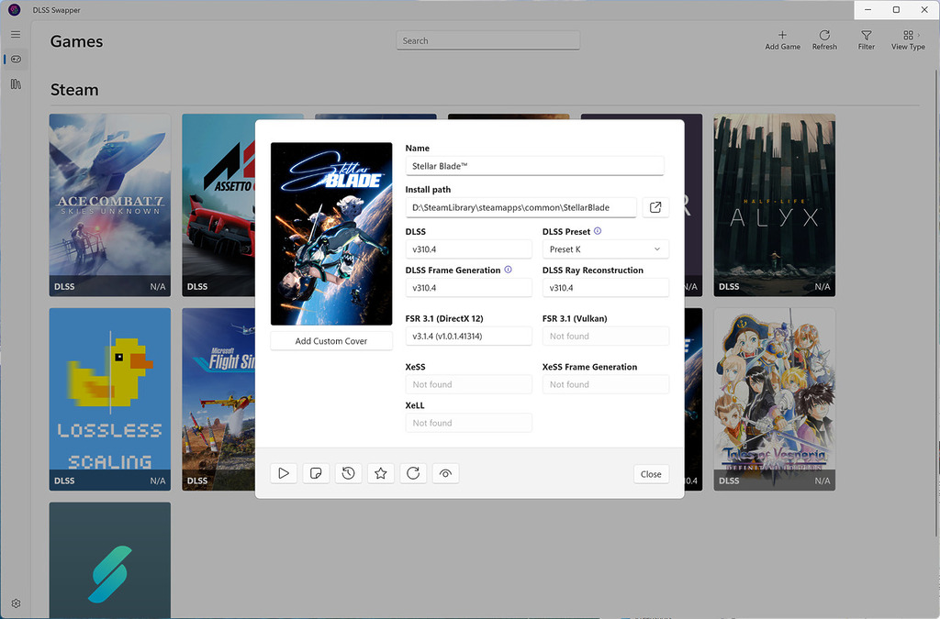Select the Microsoft Flight Simulator game card

[218, 399]
